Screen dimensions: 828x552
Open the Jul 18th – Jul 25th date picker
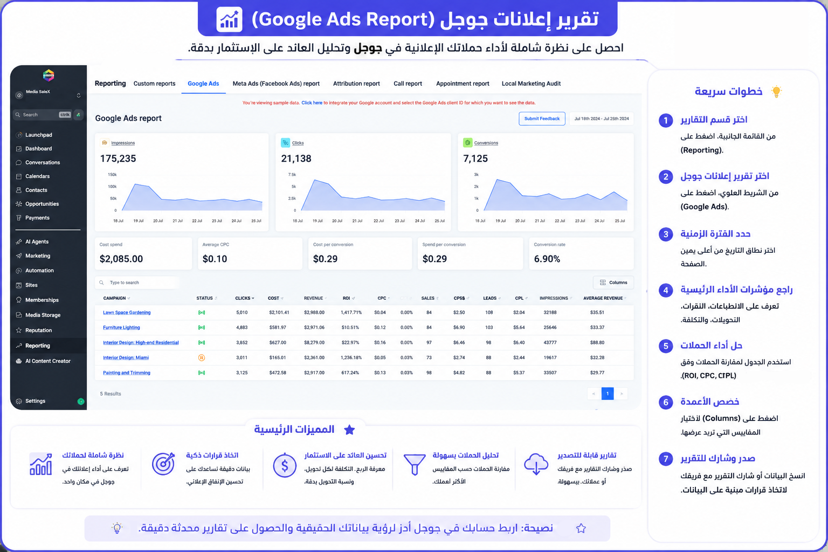pyautogui.click(x=601, y=119)
